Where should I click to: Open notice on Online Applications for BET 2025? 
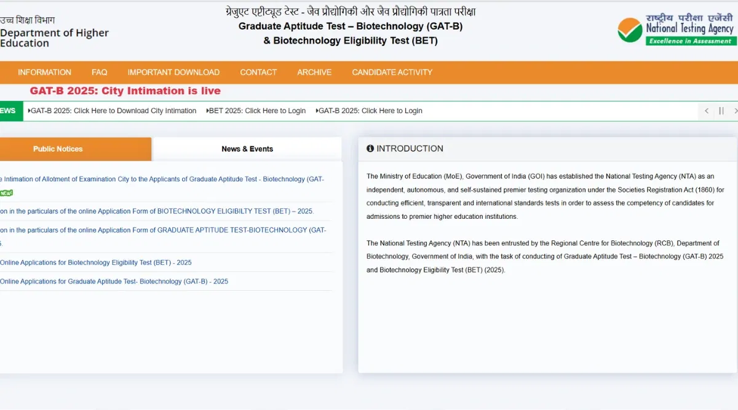pos(95,262)
